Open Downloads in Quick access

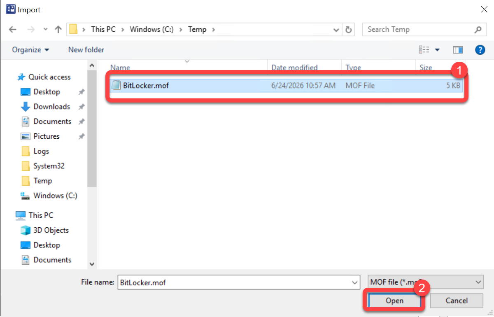pyautogui.click(x=52, y=107)
